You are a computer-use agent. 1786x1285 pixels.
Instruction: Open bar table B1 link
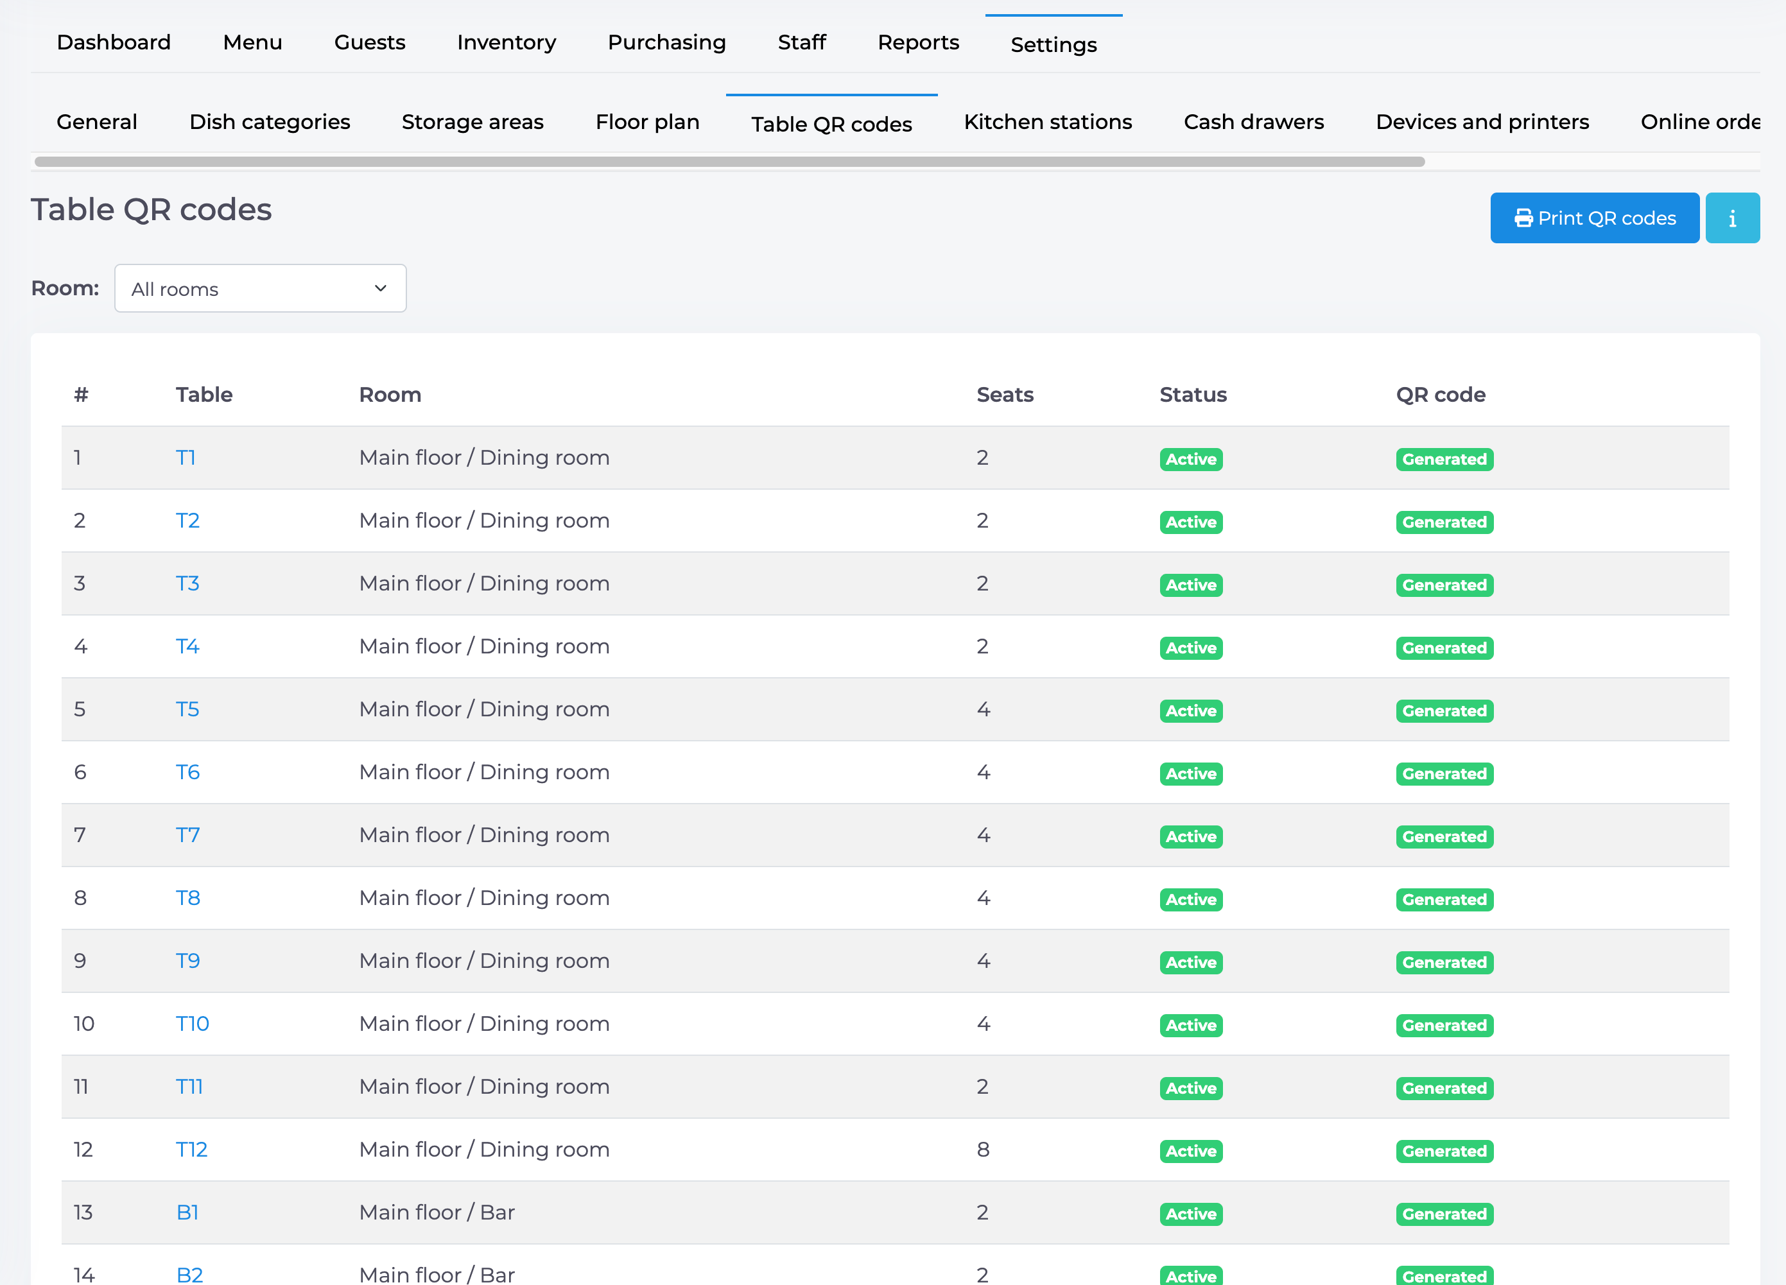187,1212
